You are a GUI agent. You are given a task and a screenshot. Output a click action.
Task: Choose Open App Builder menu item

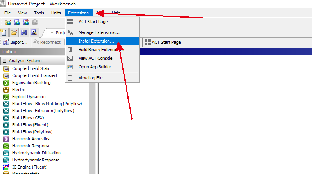click(95, 67)
